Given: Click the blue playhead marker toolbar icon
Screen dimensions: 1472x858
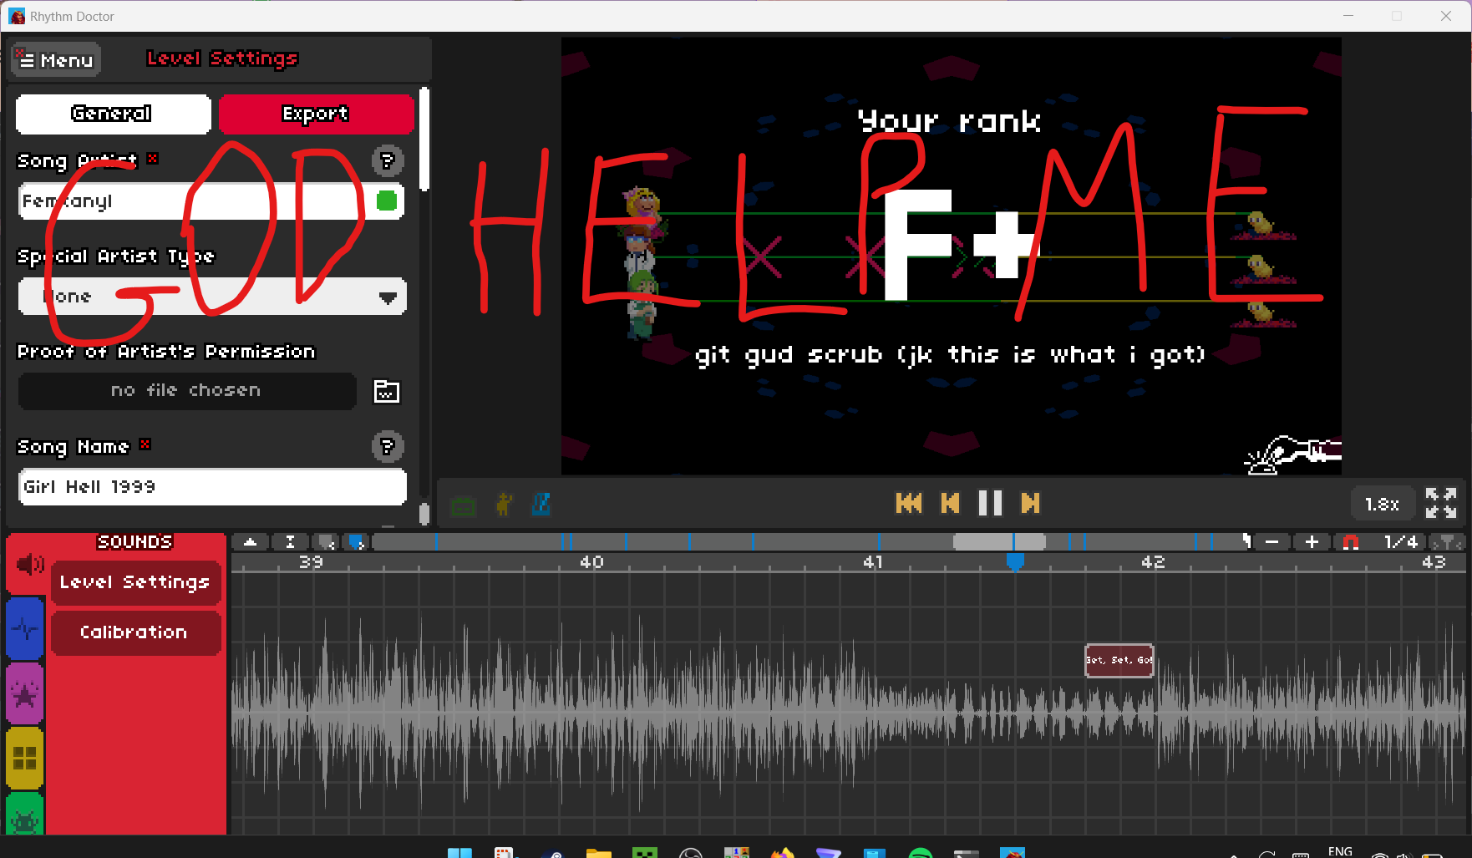Looking at the screenshot, I should pyautogui.click(x=357, y=542).
